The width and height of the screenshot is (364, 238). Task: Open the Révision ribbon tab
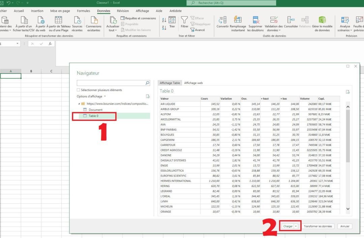[x=123, y=10]
